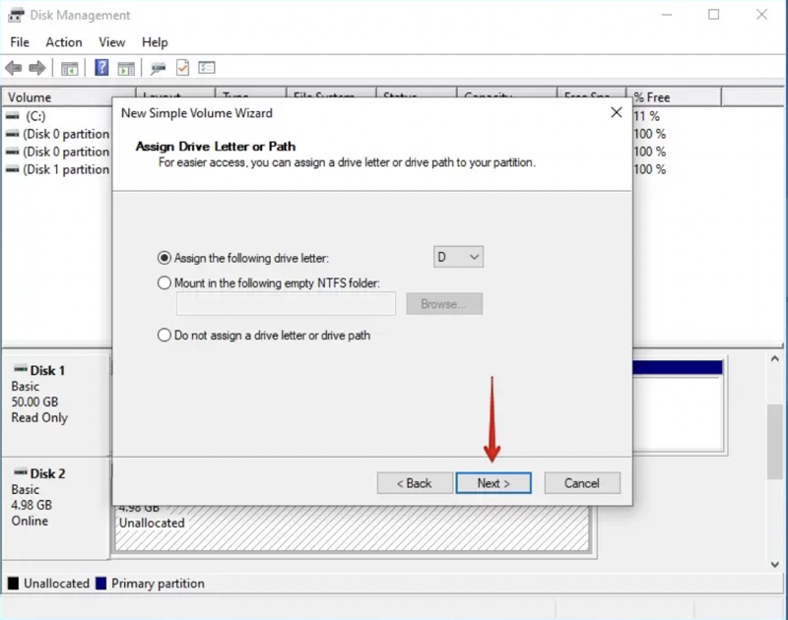The width and height of the screenshot is (788, 620).
Task: Open the View menu
Action: [x=112, y=42]
